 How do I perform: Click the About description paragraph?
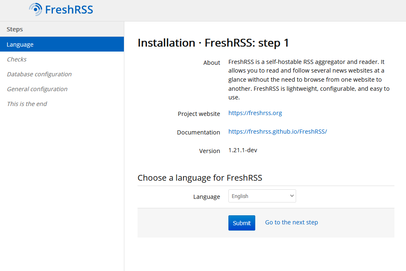coord(309,80)
